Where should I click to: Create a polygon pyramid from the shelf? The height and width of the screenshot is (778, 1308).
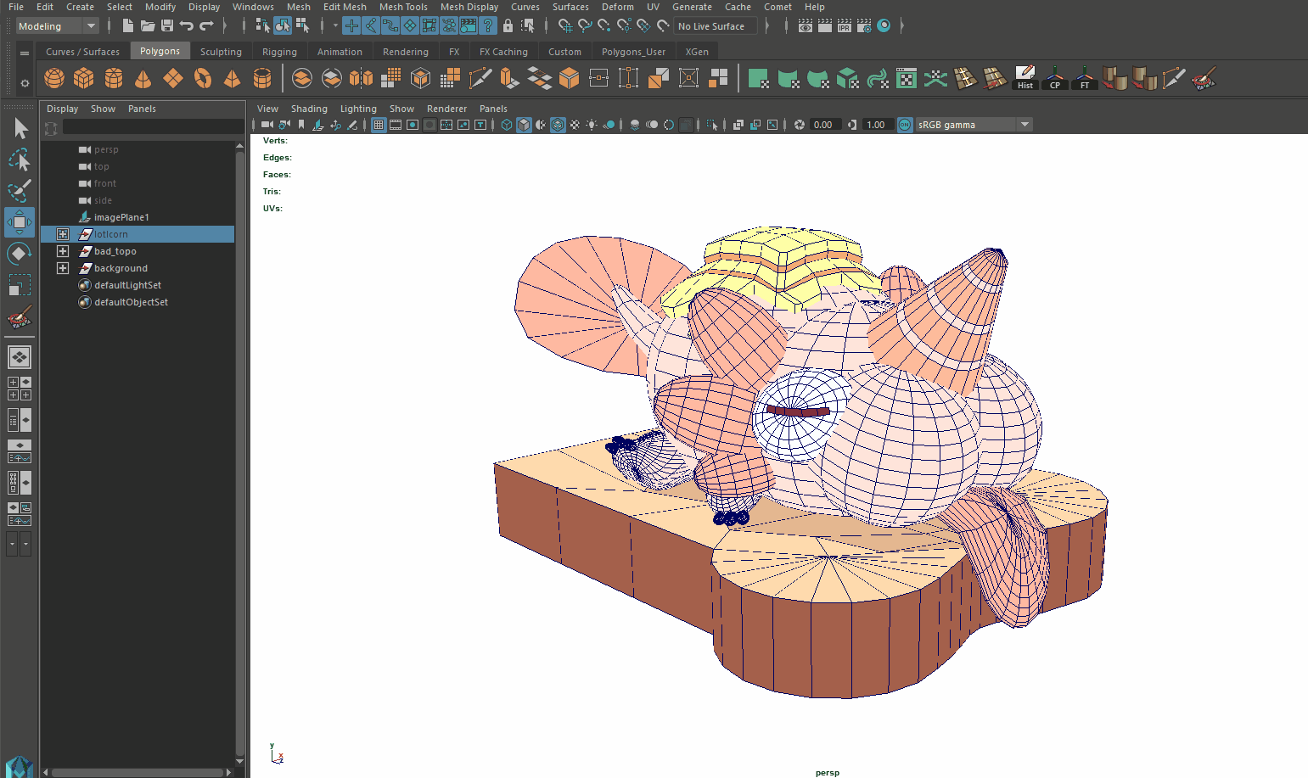click(232, 79)
